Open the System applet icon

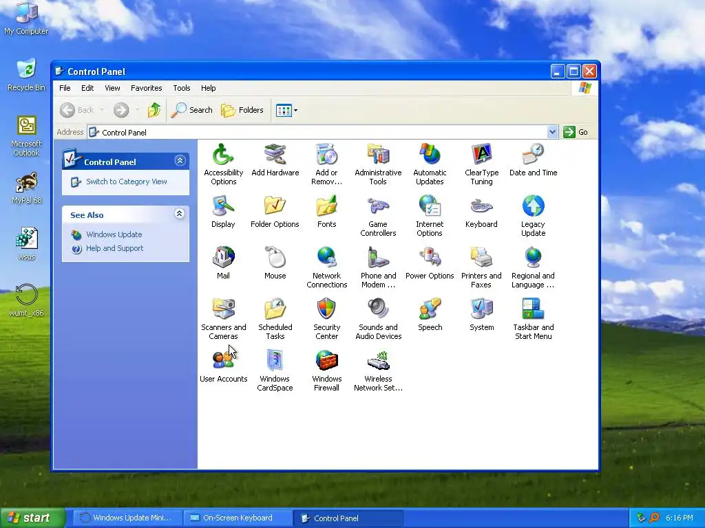tap(481, 309)
